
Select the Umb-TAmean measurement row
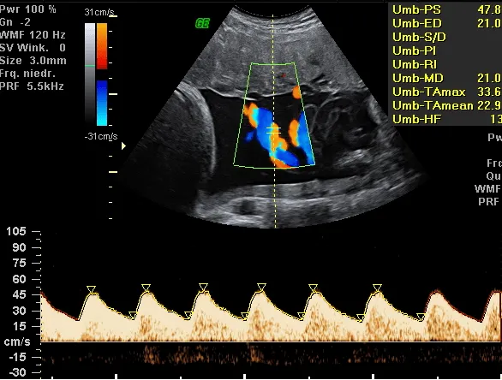point(446,105)
